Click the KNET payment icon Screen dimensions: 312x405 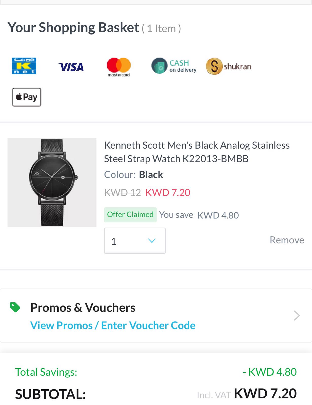click(x=24, y=66)
